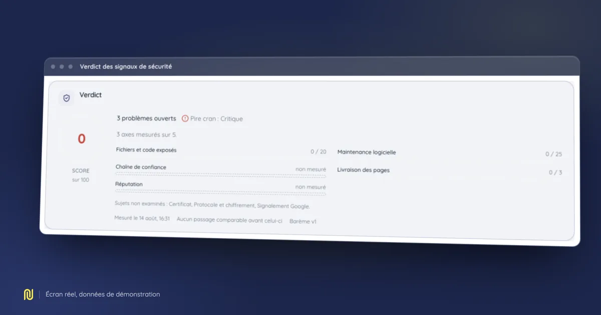This screenshot has height=315, width=601.
Task: Select 'Chaîne de confiance' row label
Action: 141,167
